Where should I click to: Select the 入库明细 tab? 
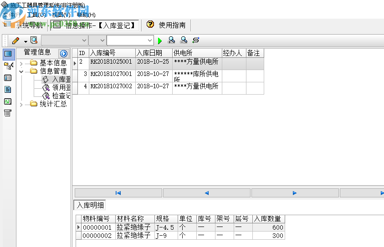[x=90, y=205]
